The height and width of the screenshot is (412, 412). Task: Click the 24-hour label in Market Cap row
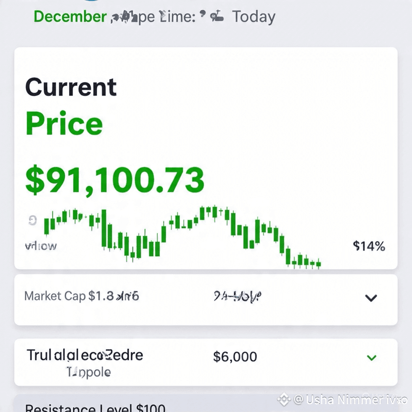237,297
